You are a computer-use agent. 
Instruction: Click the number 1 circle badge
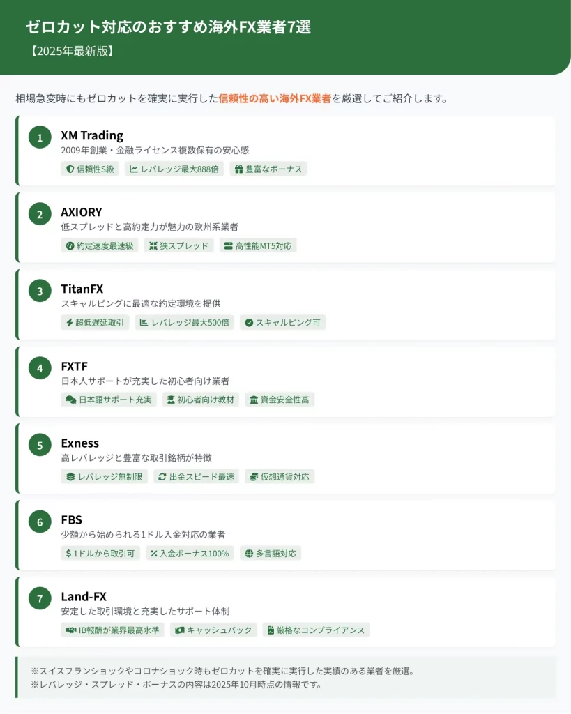(x=40, y=137)
